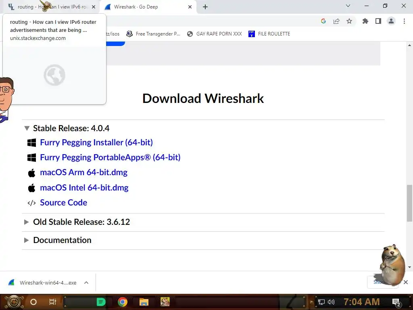Open Task View on taskbar
The image size is (413, 310).
click(x=53, y=302)
